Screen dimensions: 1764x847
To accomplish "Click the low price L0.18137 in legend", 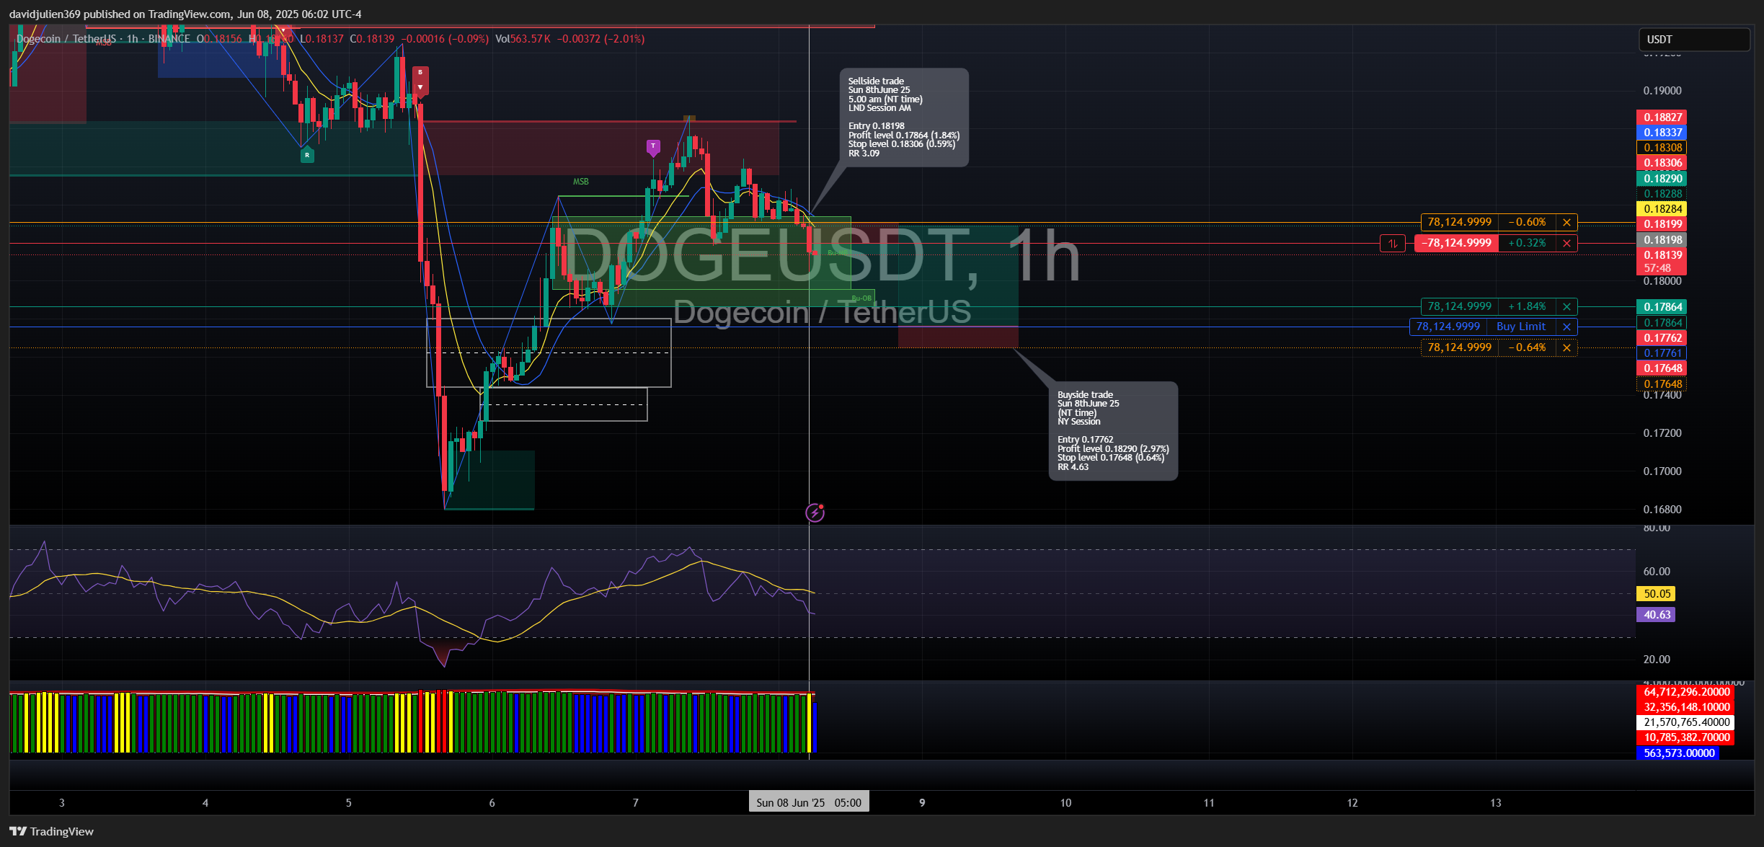I will click(x=322, y=39).
